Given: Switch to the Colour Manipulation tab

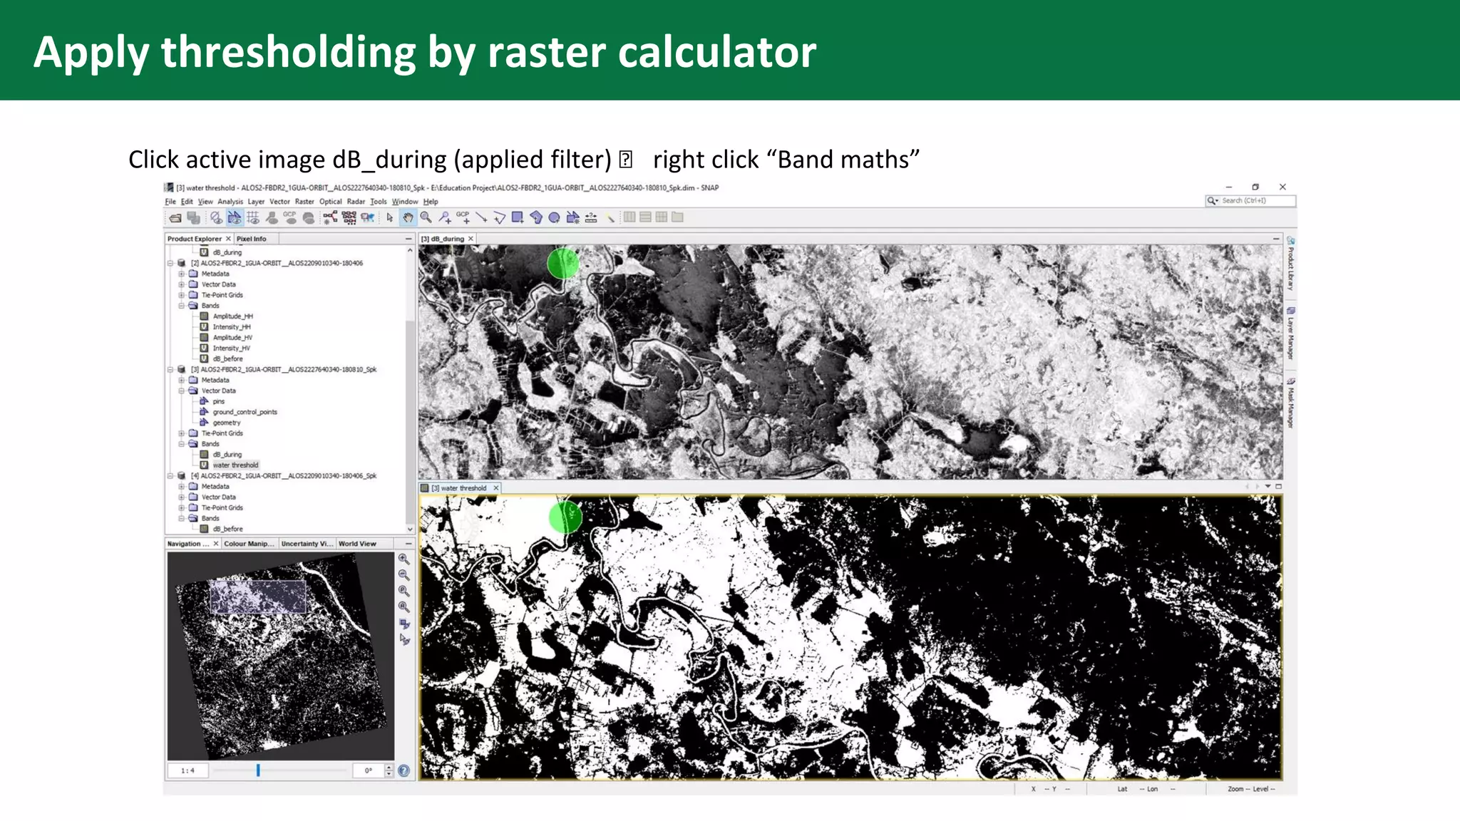Looking at the screenshot, I should click(x=249, y=544).
